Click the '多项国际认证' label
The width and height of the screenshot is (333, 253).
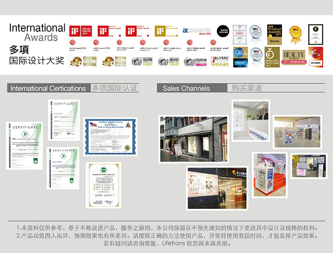pyautogui.click(x=114, y=88)
